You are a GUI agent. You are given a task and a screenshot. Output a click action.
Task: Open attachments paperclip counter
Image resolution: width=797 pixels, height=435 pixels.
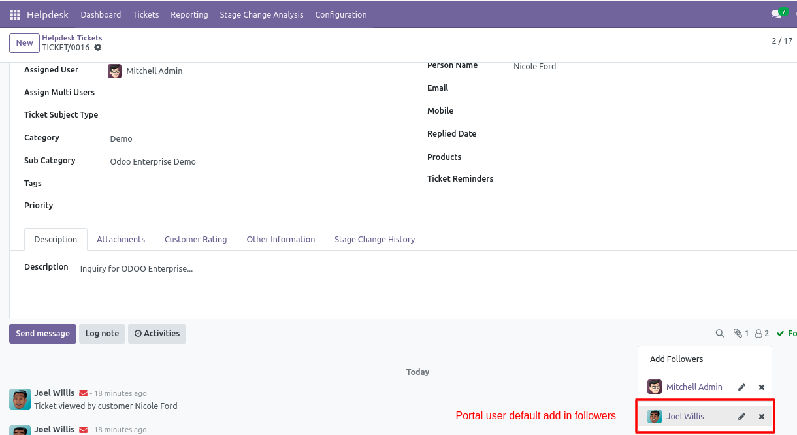coord(741,333)
